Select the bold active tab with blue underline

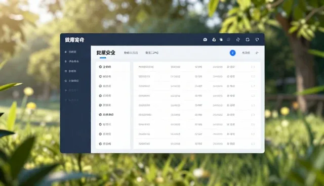tap(106, 53)
